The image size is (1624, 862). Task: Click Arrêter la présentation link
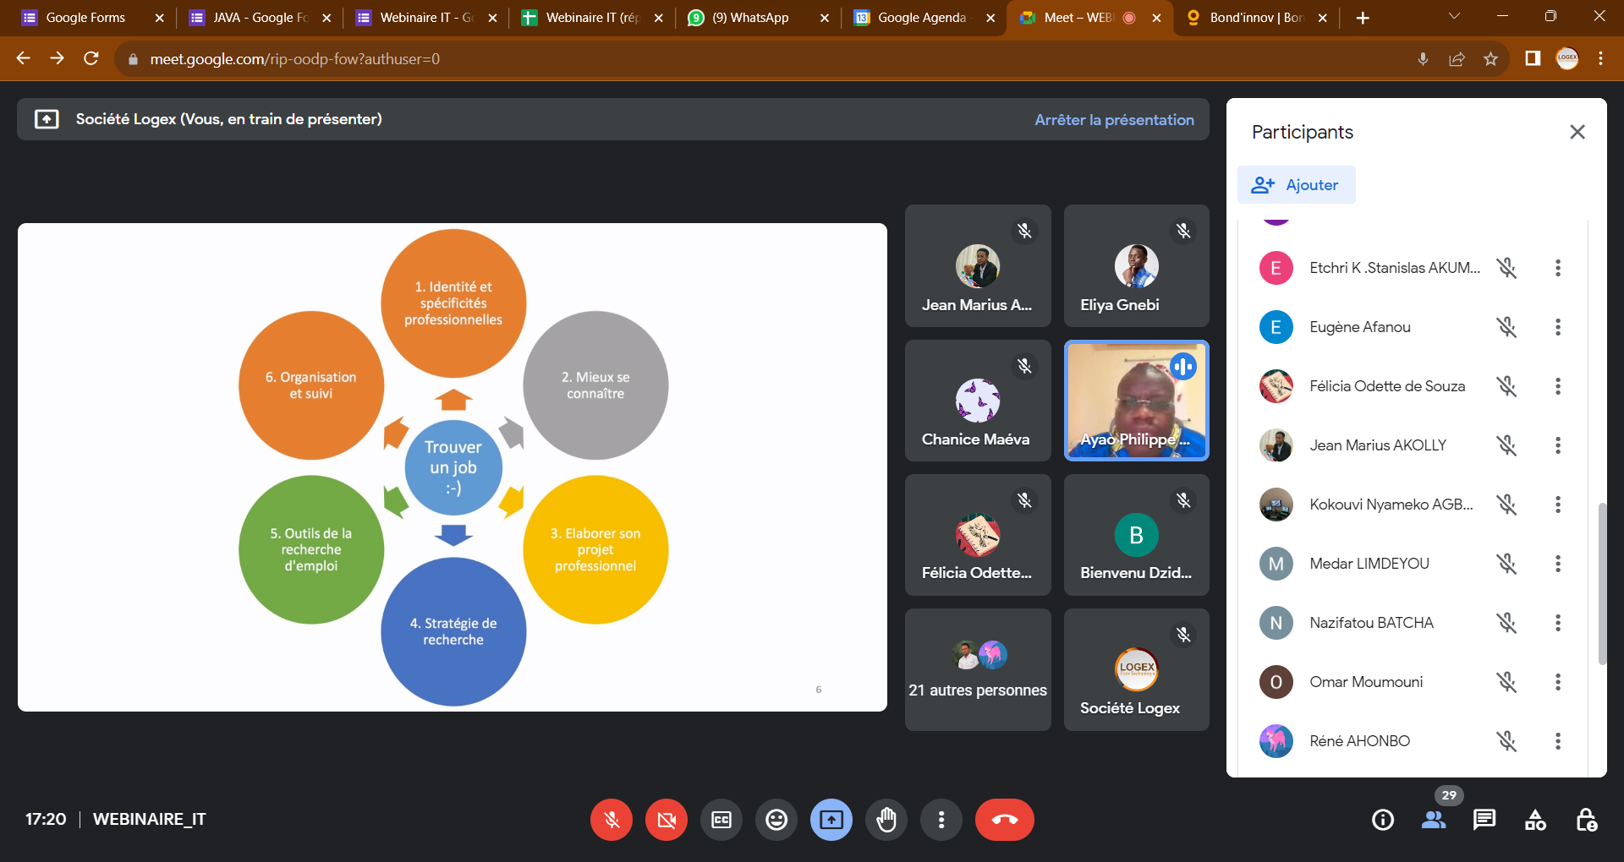tap(1114, 120)
